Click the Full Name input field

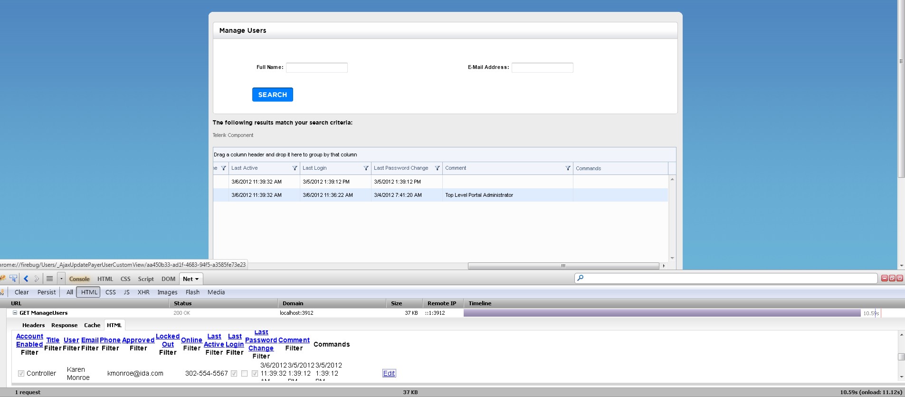317,68
